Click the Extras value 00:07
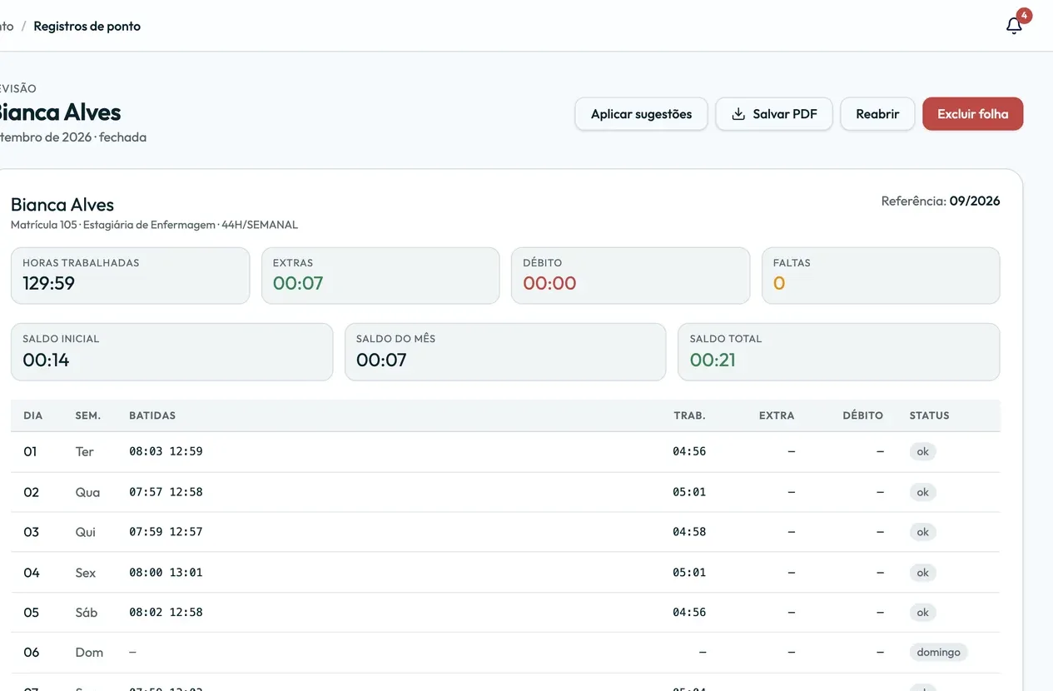This screenshot has height=691, width=1053. 298,283
